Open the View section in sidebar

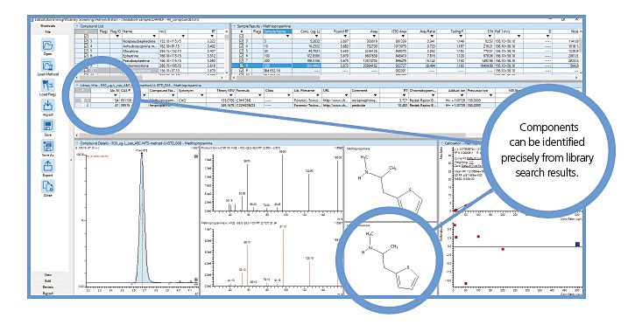point(48,275)
